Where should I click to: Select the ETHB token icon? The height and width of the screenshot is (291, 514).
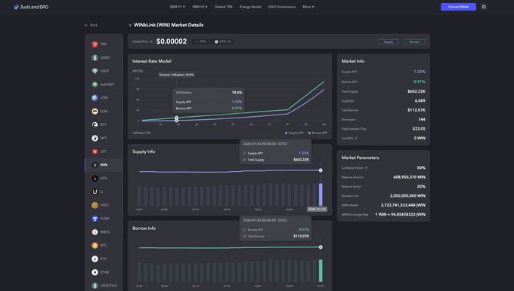94,272
